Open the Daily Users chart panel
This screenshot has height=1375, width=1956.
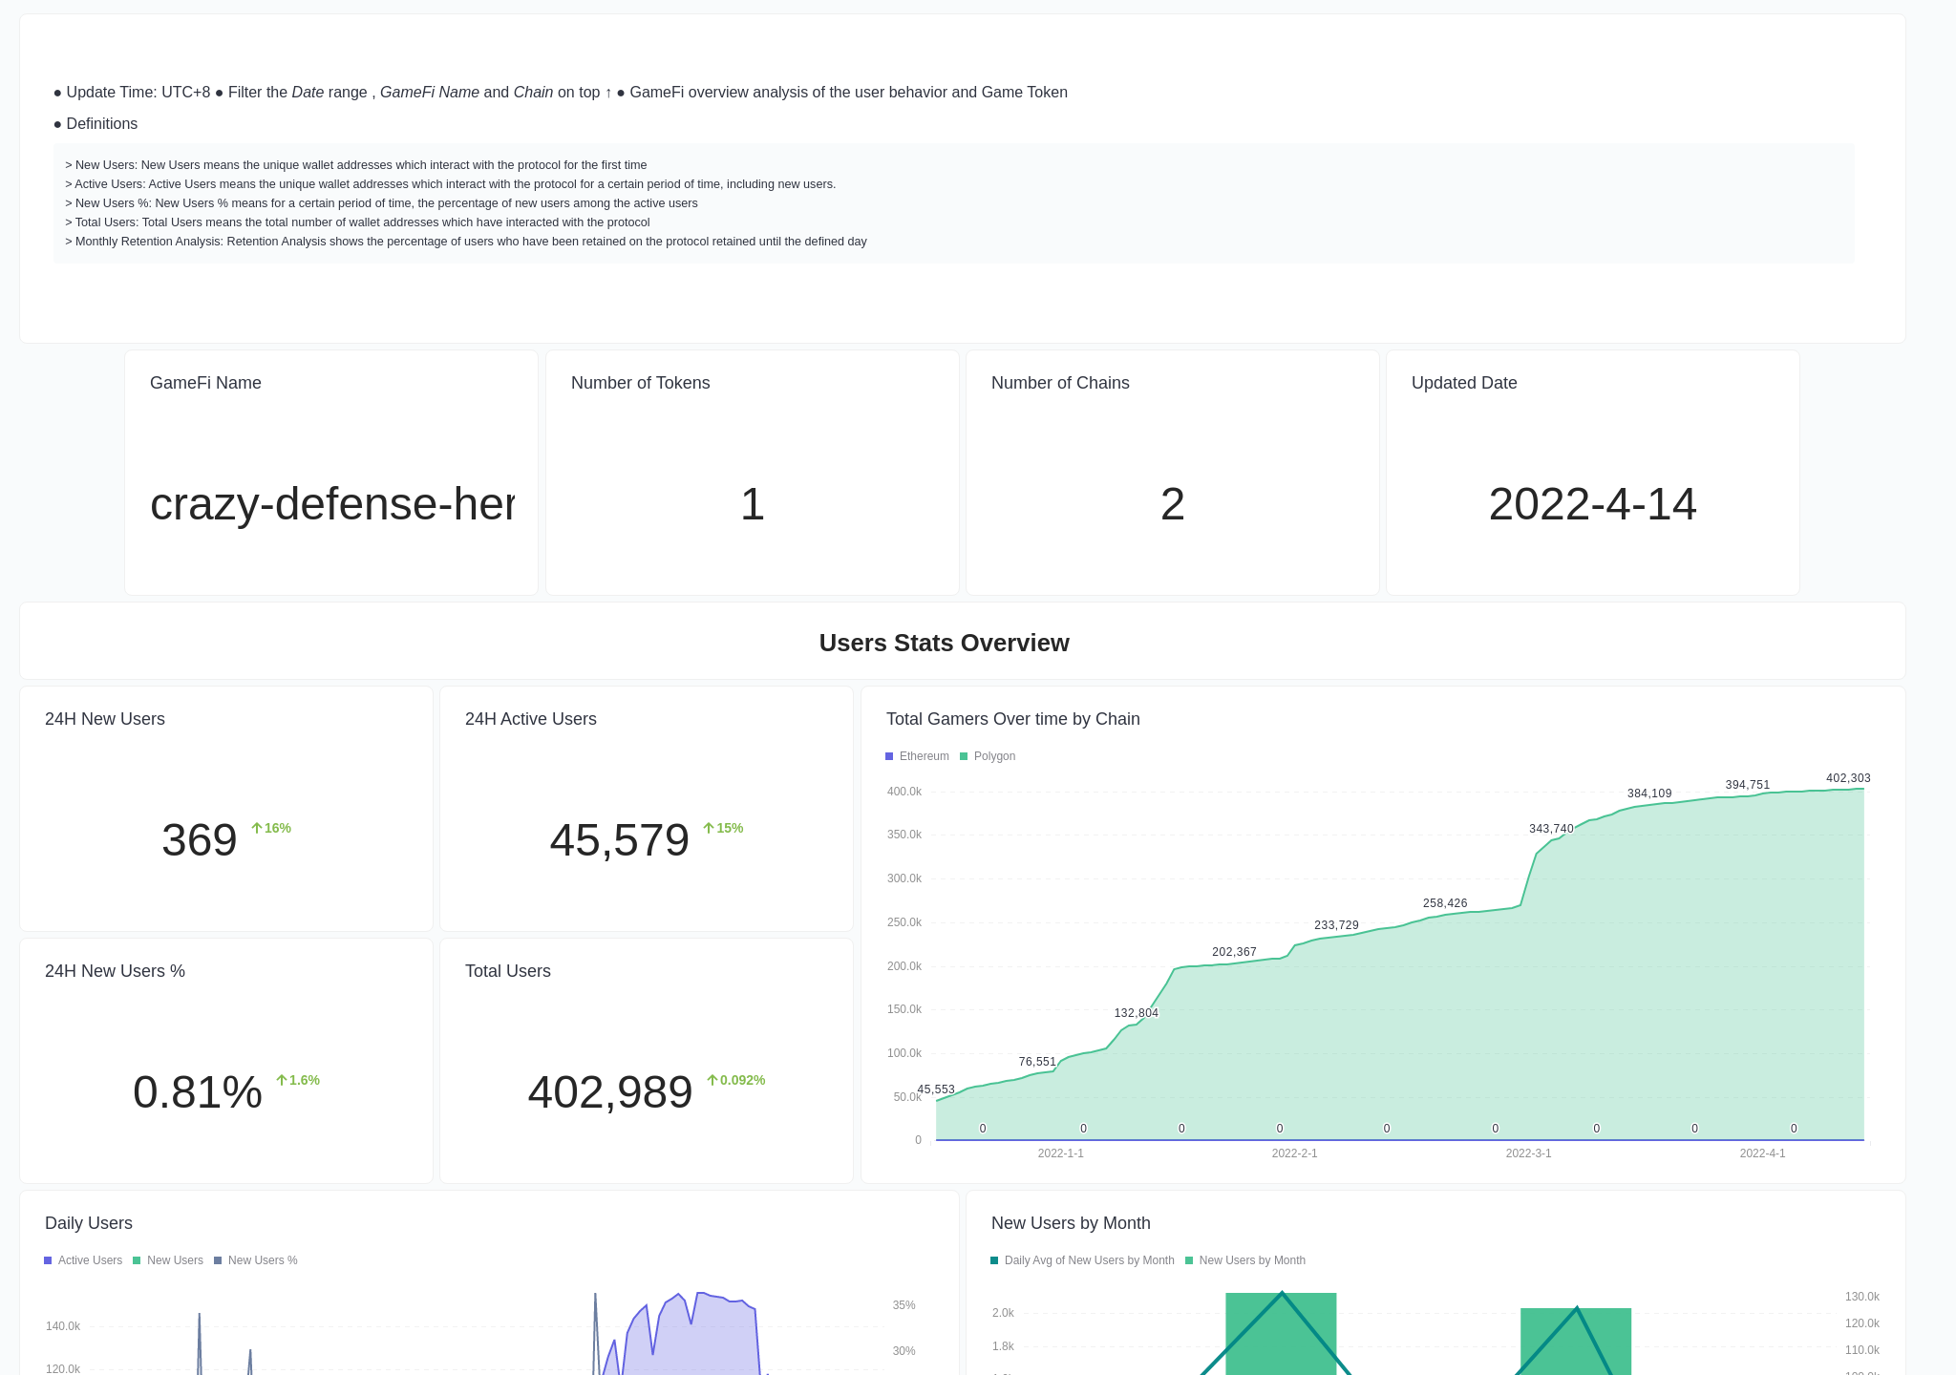click(x=89, y=1223)
